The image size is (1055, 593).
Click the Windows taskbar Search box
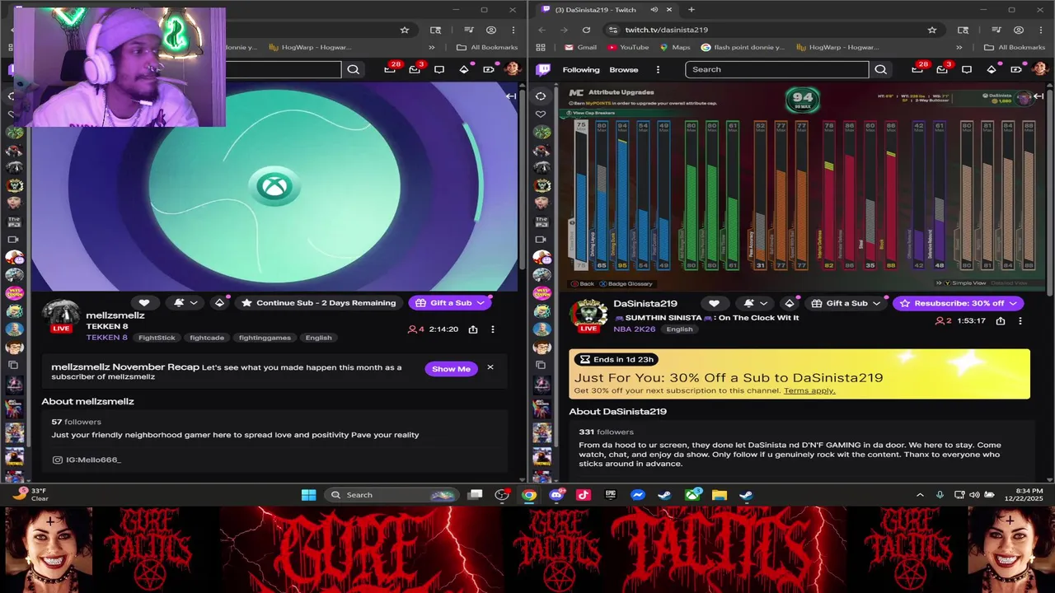coord(391,495)
